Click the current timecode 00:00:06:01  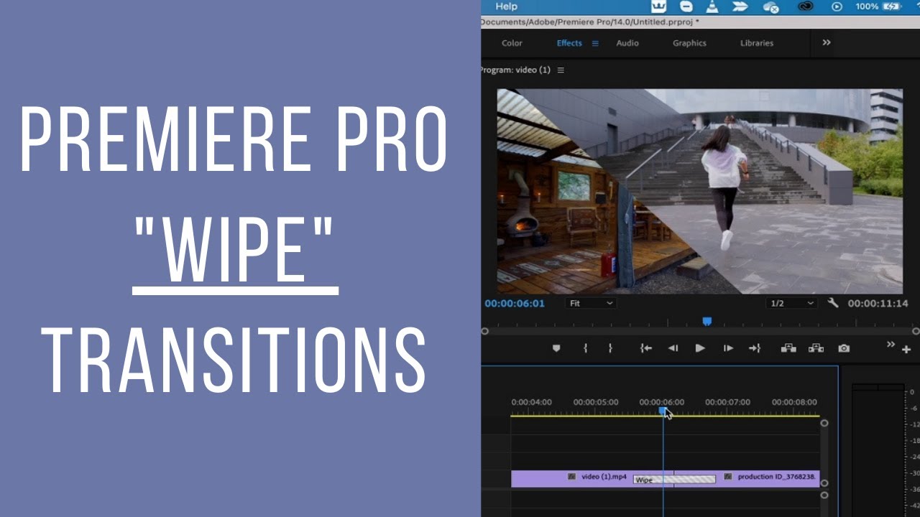pyautogui.click(x=515, y=303)
